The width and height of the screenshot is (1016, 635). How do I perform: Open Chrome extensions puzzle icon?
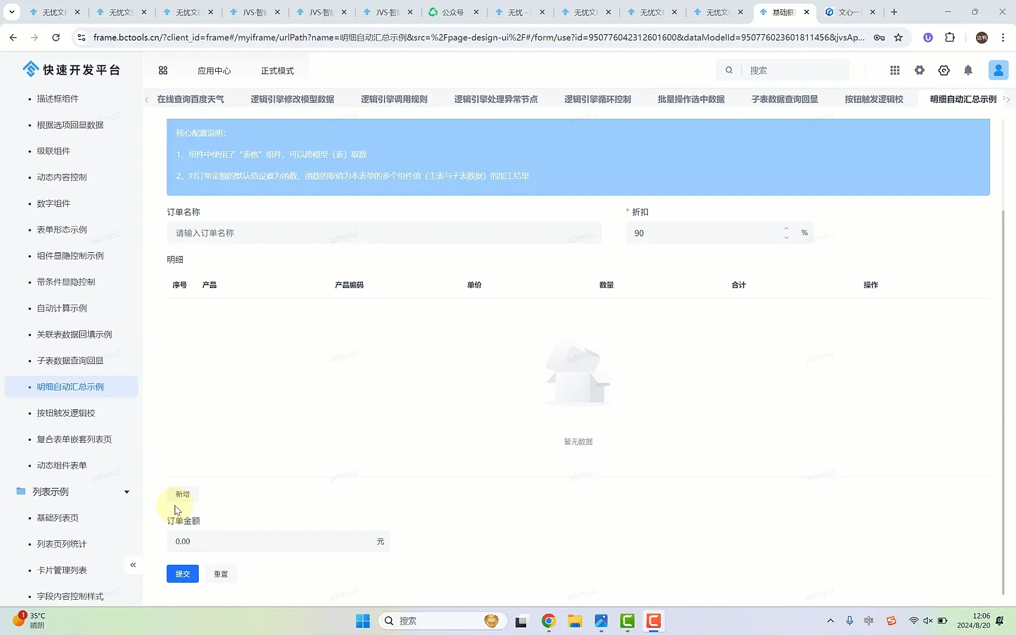(950, 38)
